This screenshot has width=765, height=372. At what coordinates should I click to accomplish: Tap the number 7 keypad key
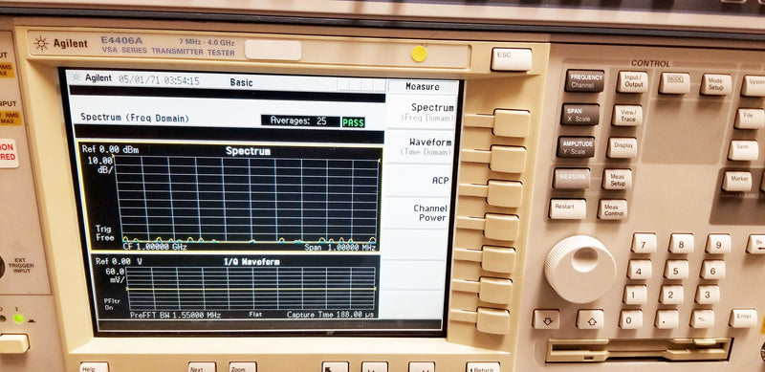[x=644, y=243]
